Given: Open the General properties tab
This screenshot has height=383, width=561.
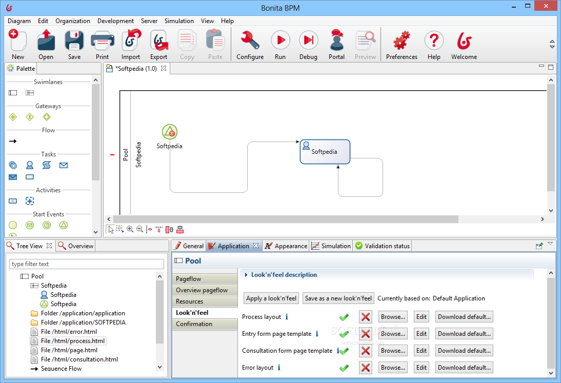Looking at the screenshot, I should 189,246.
